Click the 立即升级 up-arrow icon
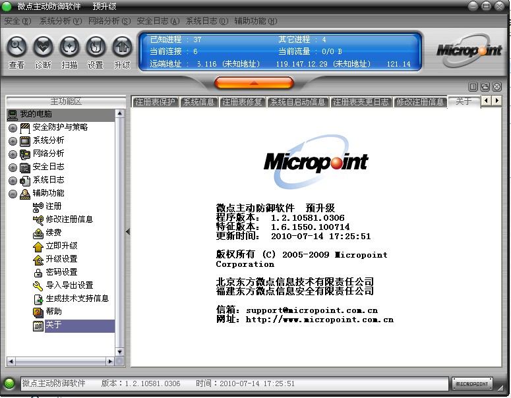 [38, 246]
